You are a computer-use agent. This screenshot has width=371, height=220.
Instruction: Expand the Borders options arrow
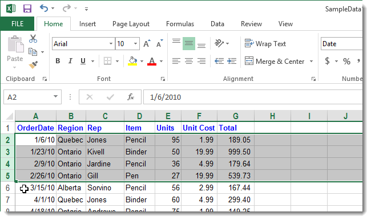pyautogui.click(x=118, y=62)
